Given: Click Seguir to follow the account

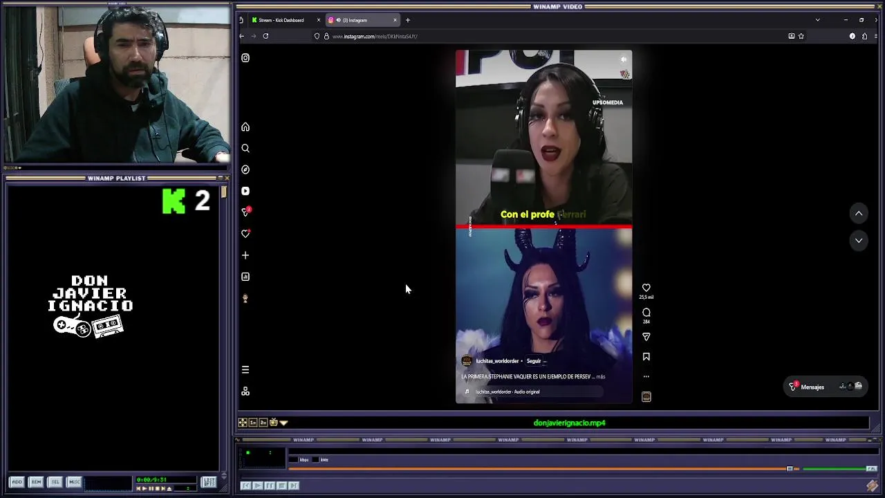Looking at the screenshot, I should (534, 361).
